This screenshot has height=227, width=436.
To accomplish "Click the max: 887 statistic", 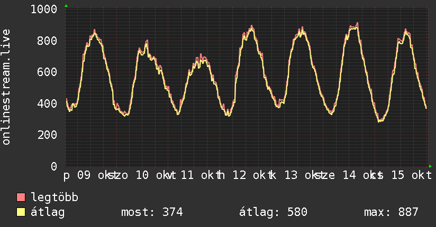I will (x=391, y=212).
